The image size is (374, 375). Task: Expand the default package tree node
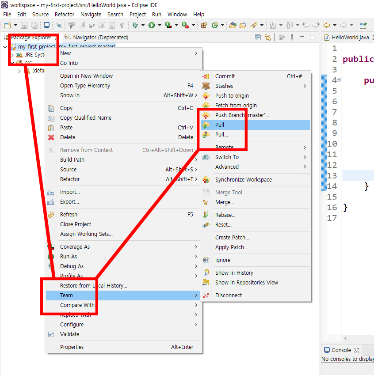tap(19, 71)
